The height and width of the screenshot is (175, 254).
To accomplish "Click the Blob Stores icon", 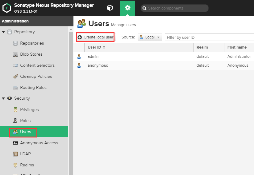I will (15, 54).
